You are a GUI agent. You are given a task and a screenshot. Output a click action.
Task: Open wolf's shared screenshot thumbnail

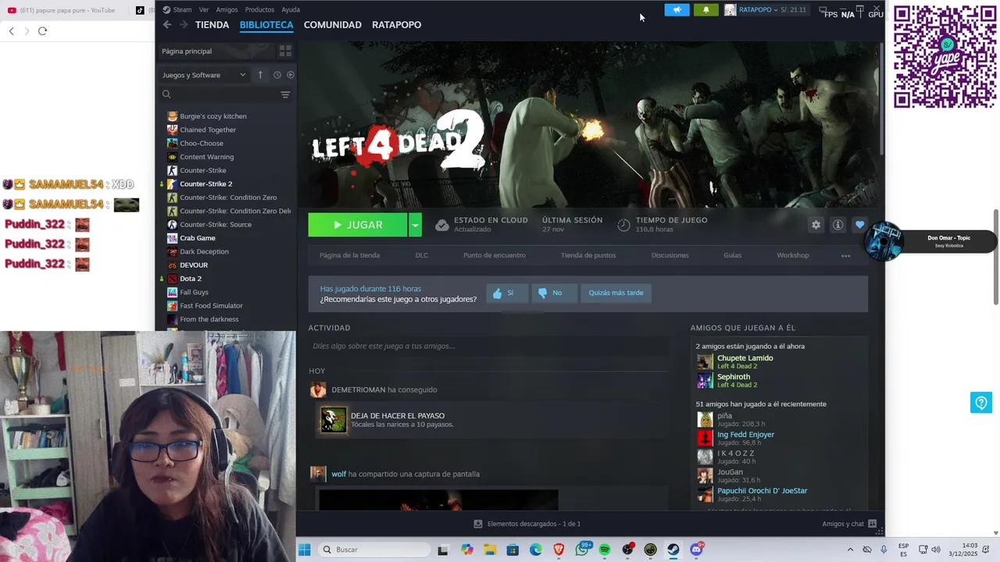click(438, 500)
